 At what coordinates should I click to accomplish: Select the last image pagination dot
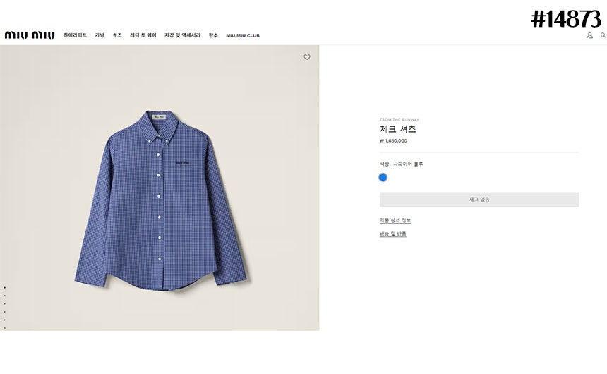[x=5, y=328]
